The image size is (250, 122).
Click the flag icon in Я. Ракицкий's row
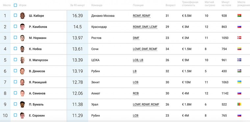point(239,82)
